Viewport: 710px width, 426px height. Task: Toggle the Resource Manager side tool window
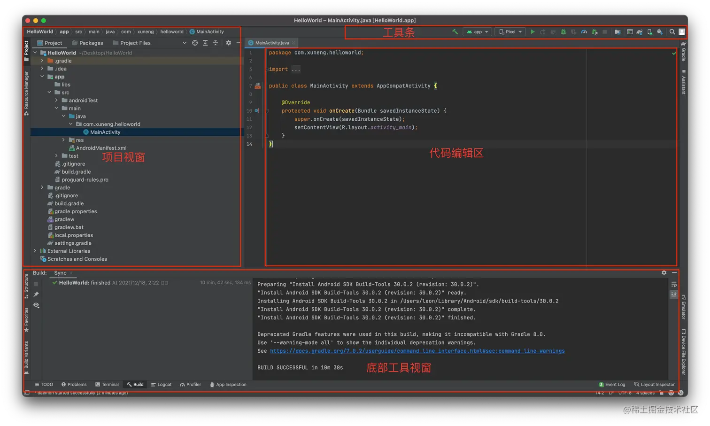pyautogui.click(x=26, y=93)
